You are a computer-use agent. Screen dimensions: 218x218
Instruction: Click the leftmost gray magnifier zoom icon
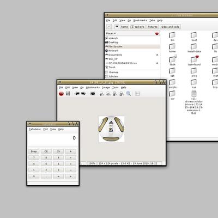(102, 94)
